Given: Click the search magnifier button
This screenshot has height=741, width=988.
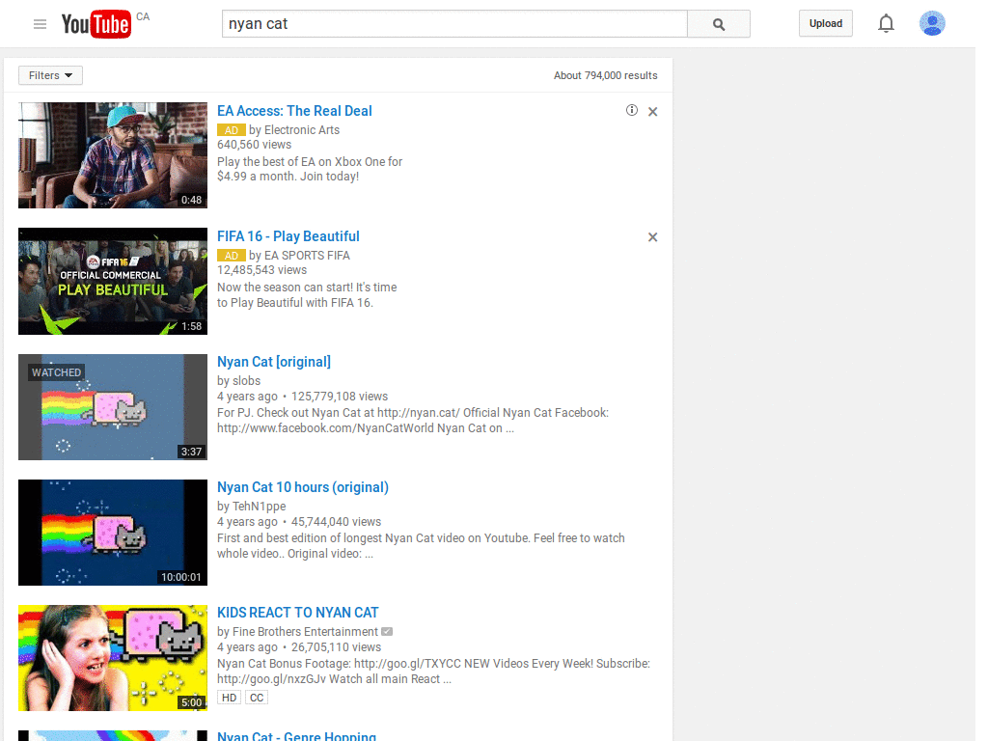Looking at the screenshot, I should (x=718, y=24).
